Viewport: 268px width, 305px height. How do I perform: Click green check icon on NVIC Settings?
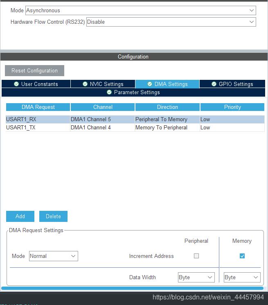point(85,84)
